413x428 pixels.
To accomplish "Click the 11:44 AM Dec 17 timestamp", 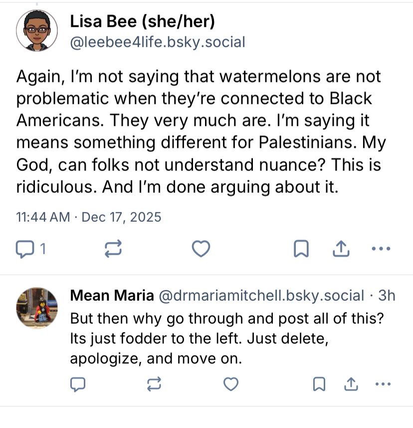I will [89, 217].
